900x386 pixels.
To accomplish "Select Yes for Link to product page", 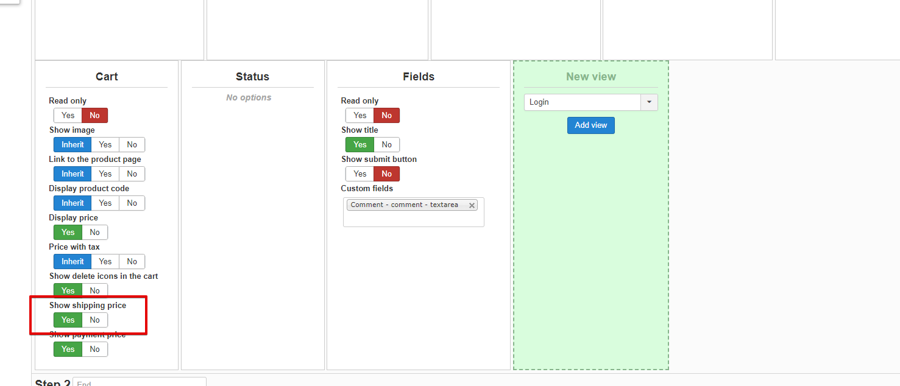I will click(105, 174).
